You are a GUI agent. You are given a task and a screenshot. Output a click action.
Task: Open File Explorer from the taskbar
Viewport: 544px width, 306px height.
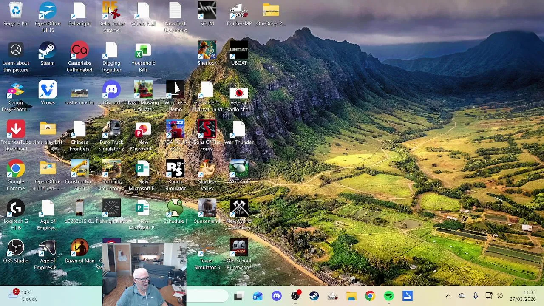[x=351, y=296]
